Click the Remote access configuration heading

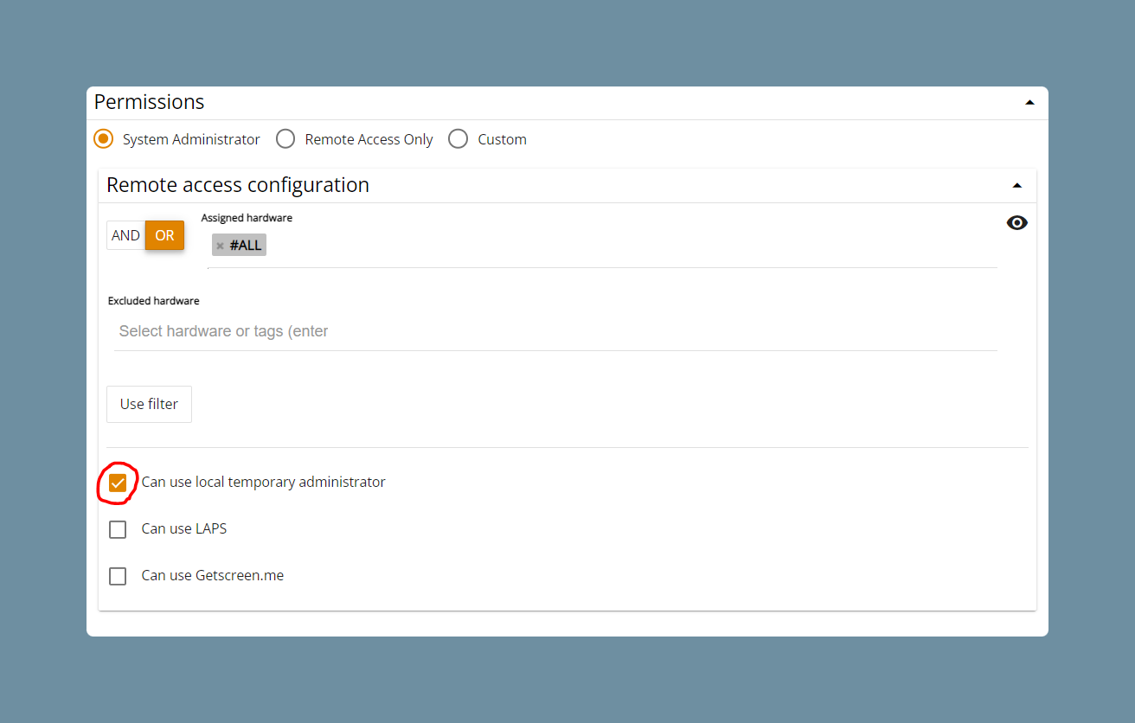point(238,185)
